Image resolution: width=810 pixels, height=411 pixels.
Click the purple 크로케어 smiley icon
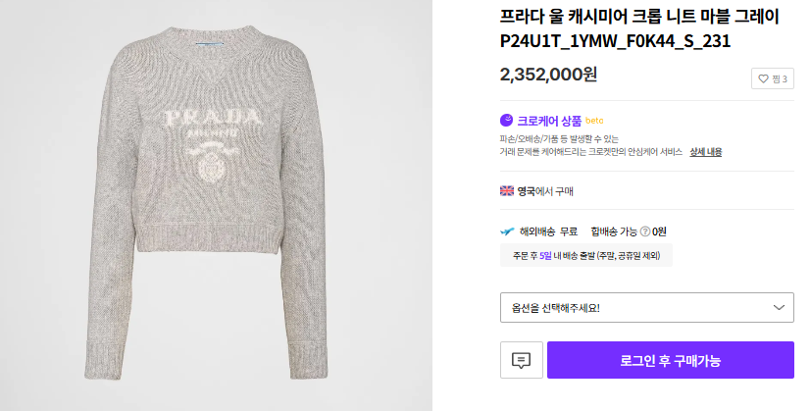click(506, 121)
